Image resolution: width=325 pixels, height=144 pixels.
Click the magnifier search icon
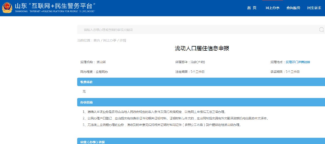(321, 30)
